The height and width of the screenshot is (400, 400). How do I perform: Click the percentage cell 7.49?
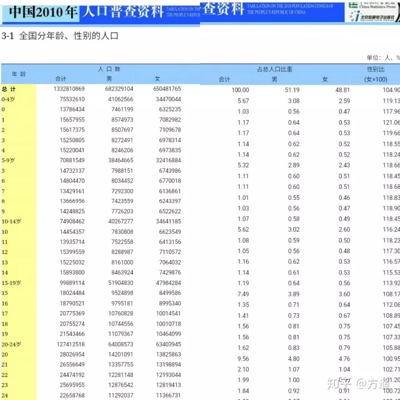[x=243, y=294]
